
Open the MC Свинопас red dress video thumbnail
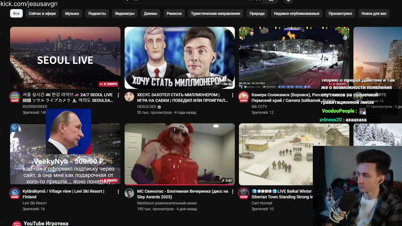tap(180, 154)
